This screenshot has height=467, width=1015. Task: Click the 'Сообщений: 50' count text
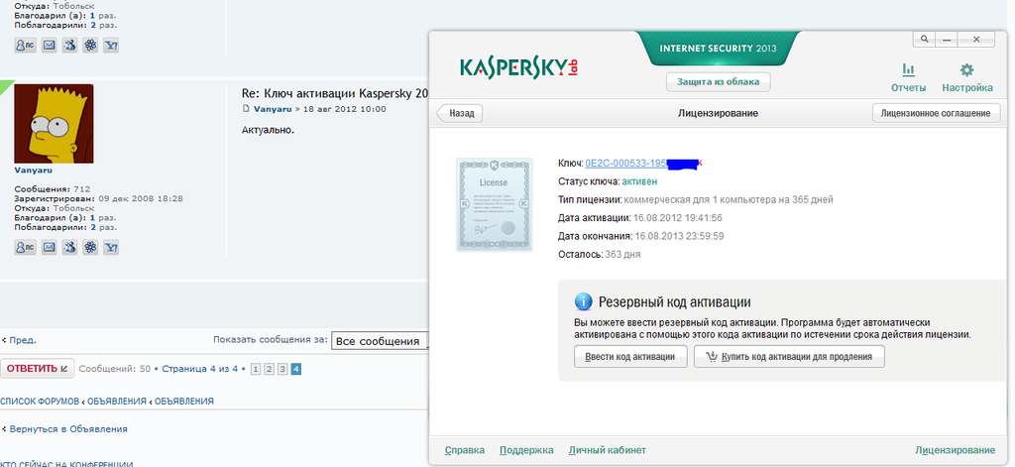coord(115,369)
